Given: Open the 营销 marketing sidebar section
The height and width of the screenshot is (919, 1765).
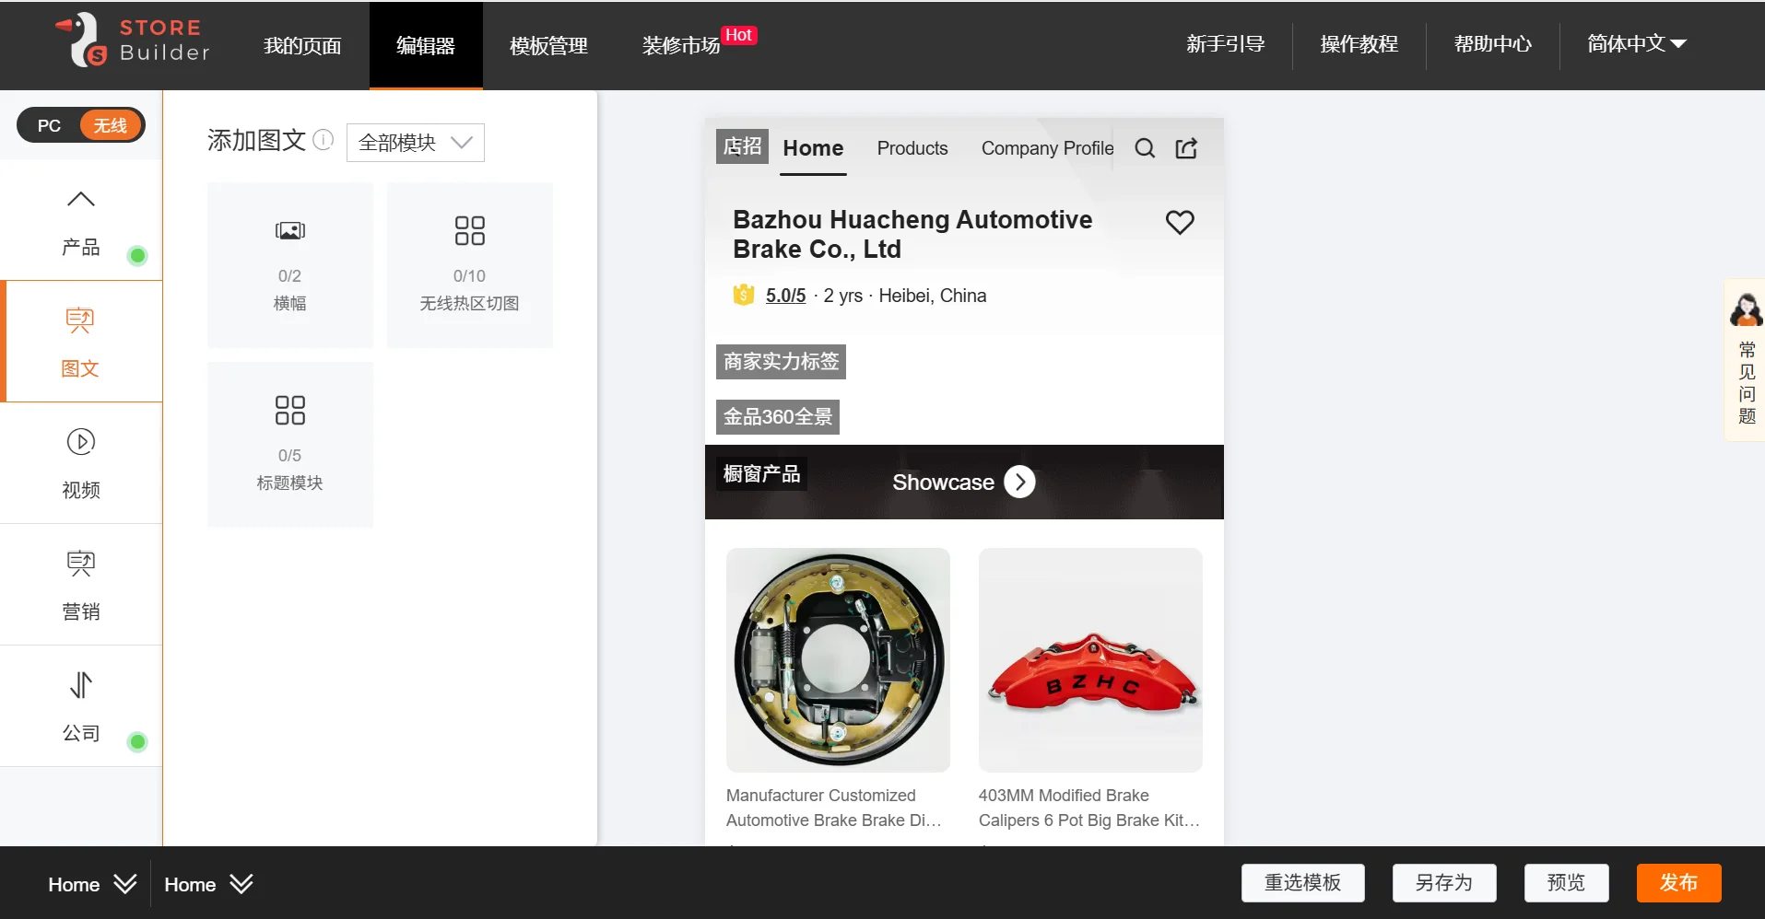Looking at the screenshot, I should pos(81,585).
